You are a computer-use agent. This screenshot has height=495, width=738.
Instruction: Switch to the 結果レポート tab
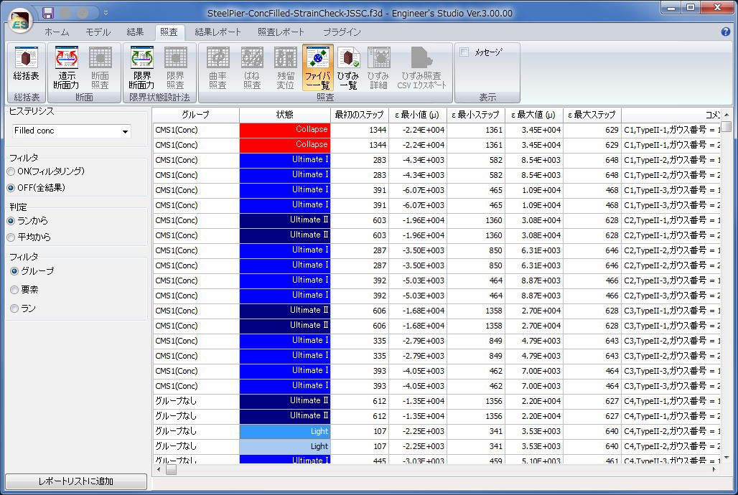[x=218, y=32]
